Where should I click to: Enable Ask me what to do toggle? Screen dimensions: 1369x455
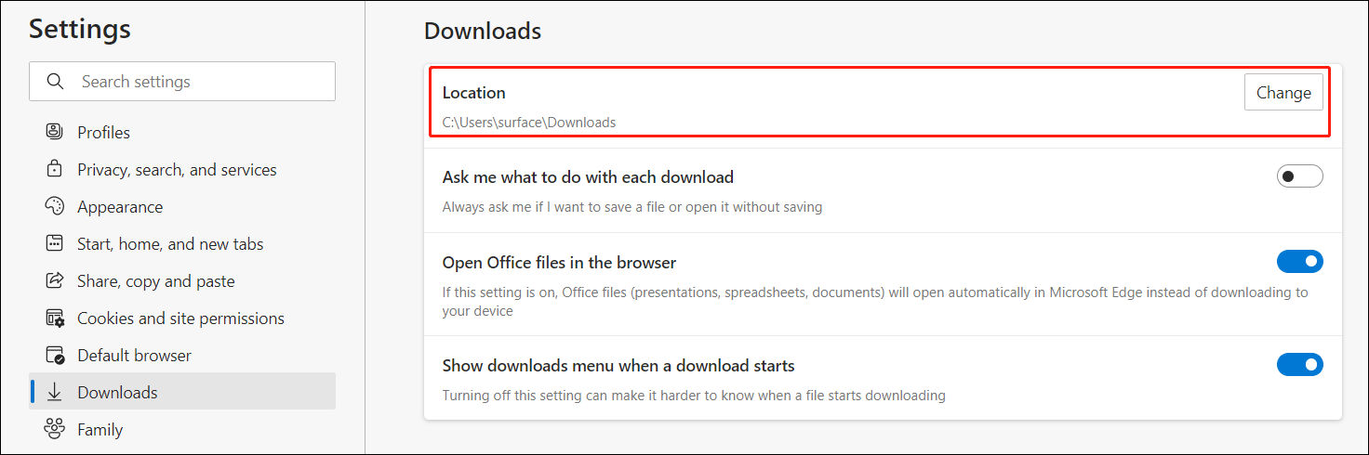click(x=1299, y=176)
